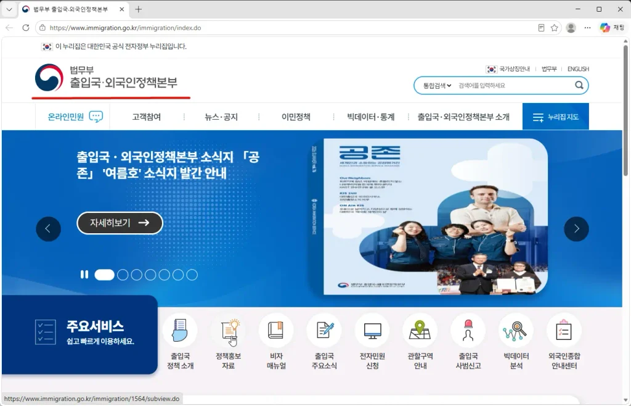Open 관할구역 안내 map icon
The width and height of the screenshot is (631, 406).
(420, 331)
